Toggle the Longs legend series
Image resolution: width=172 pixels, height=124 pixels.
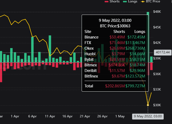[130, 1]
